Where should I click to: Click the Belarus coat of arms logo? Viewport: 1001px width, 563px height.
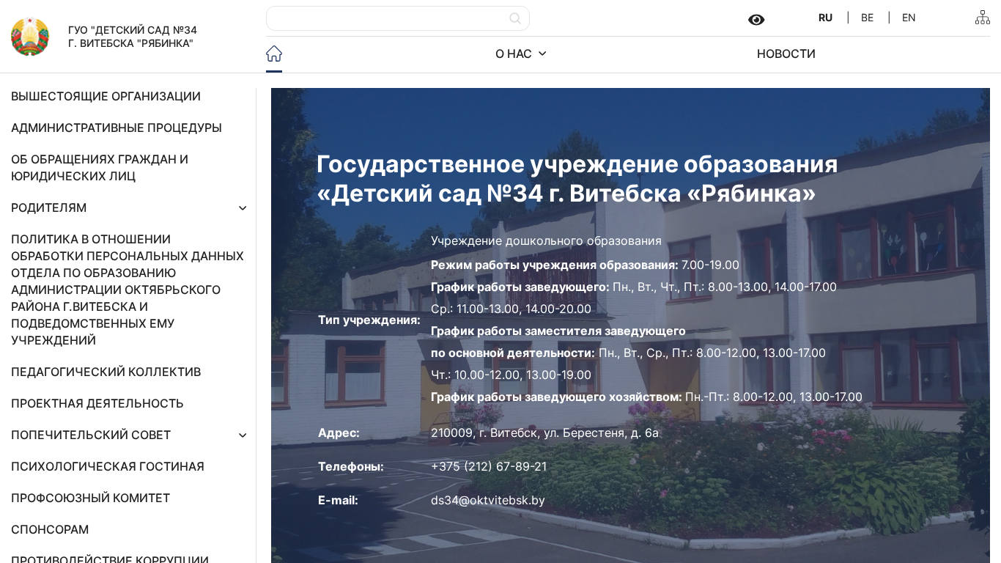(x=30, y=37)
